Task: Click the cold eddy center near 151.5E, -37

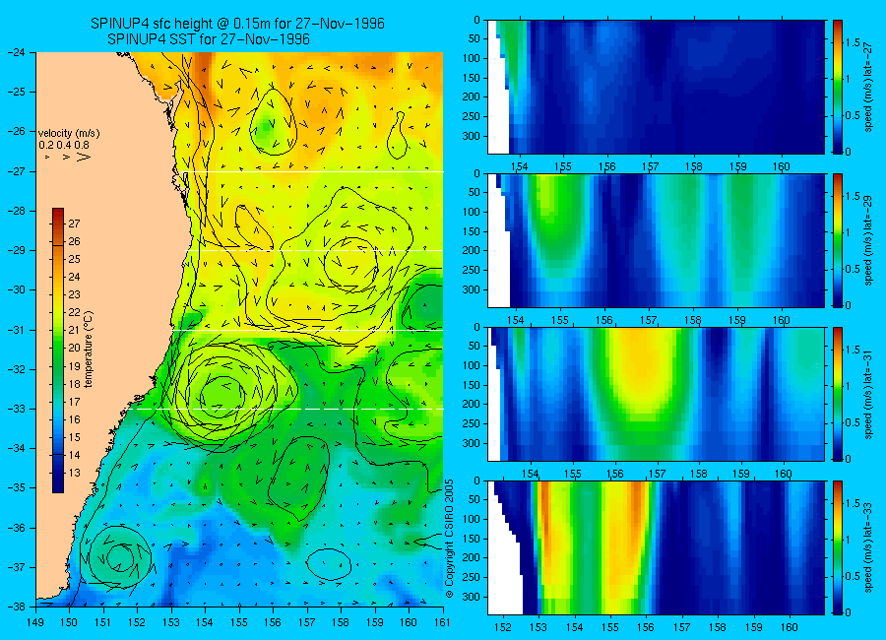Action: click(x=120, y=557)
